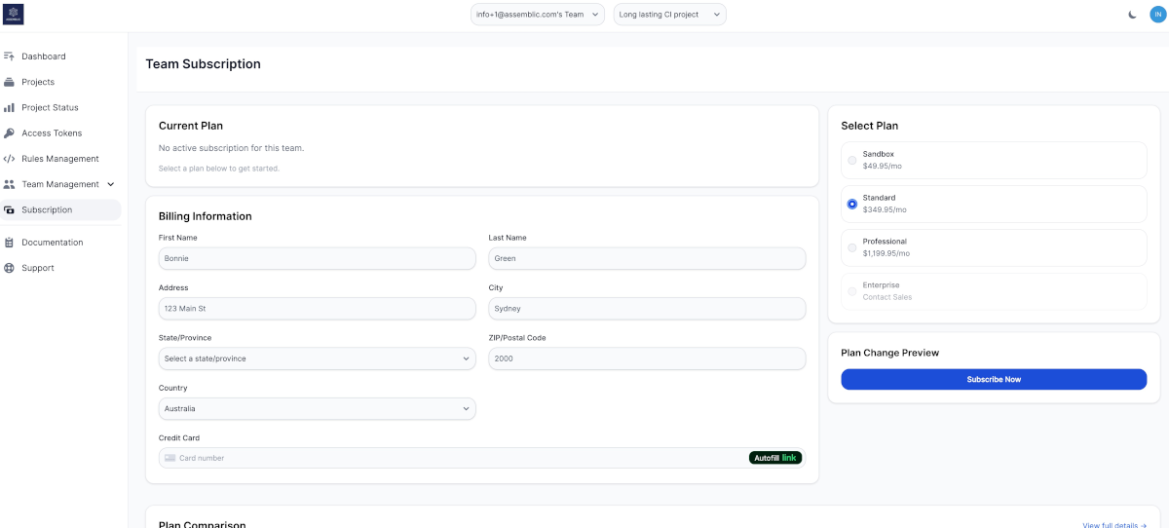The height and width of the screenshot is (528, 1169).
Task: Click the Billing Information heading
Action: pyautogui.click(x=205, y=216)
